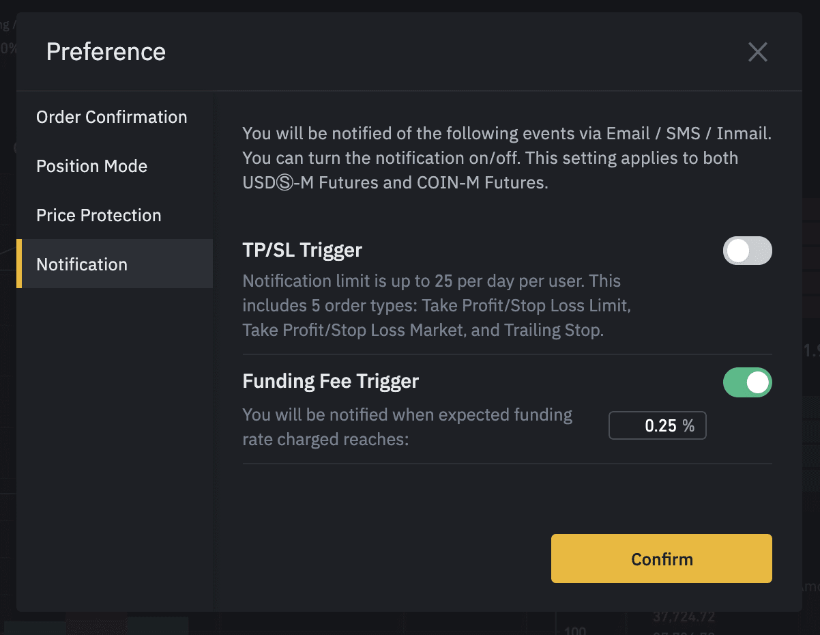Select the Notification tab in the sidebar
The height and width of the screenshot is (635, 820).
coord(115,264)
